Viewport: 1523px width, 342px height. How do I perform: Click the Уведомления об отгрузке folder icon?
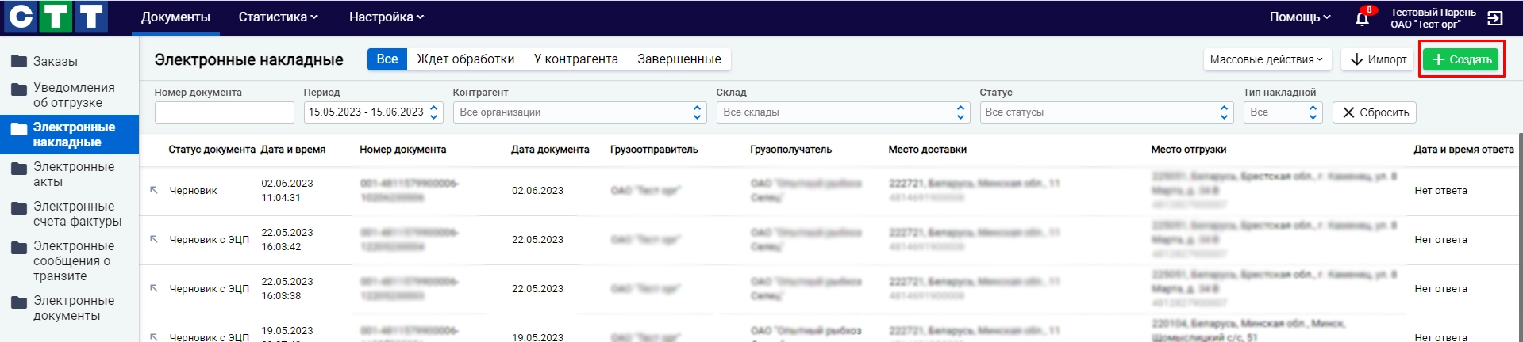coord(19,89)
